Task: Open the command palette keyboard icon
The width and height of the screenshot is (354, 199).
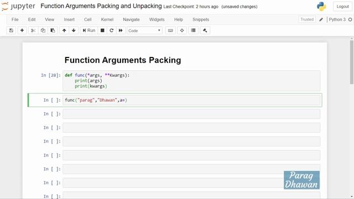Action: tap(170, 30)
